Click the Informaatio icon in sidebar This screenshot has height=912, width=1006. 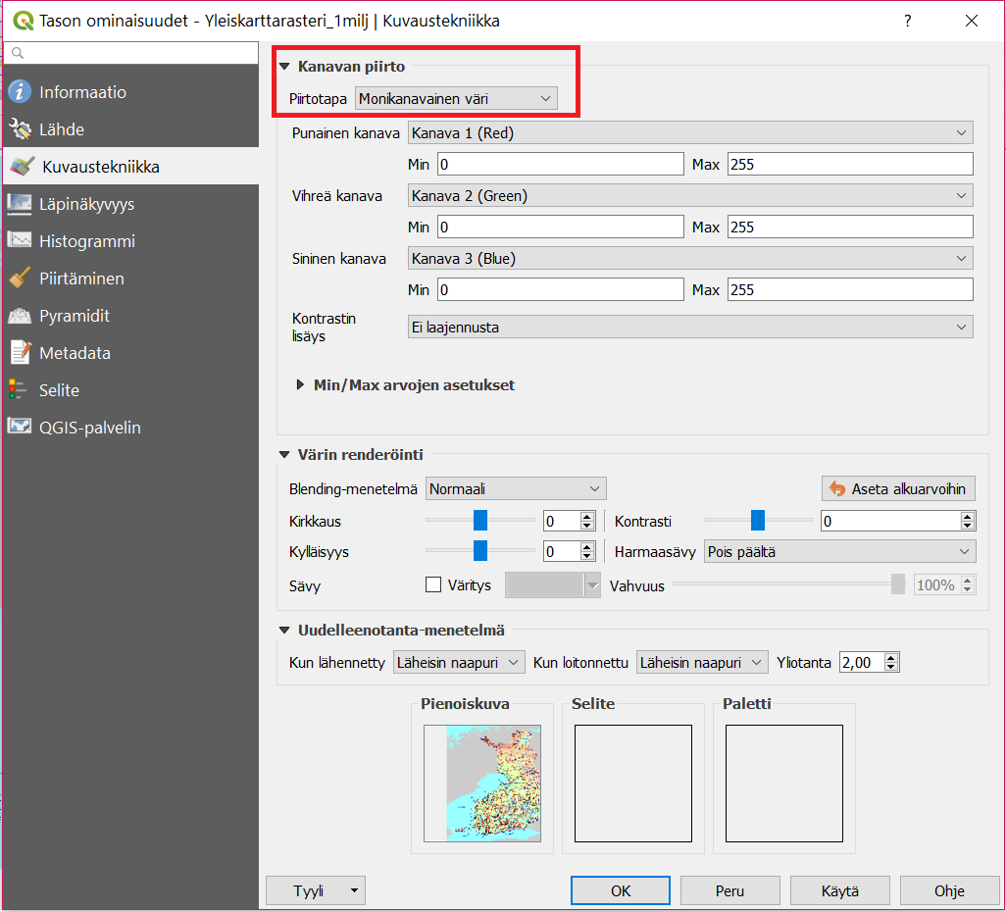[20, 92]
